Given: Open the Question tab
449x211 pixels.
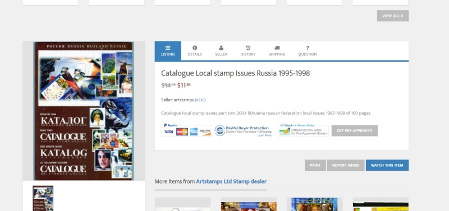Looking at the screenshot, I should 307,51.
